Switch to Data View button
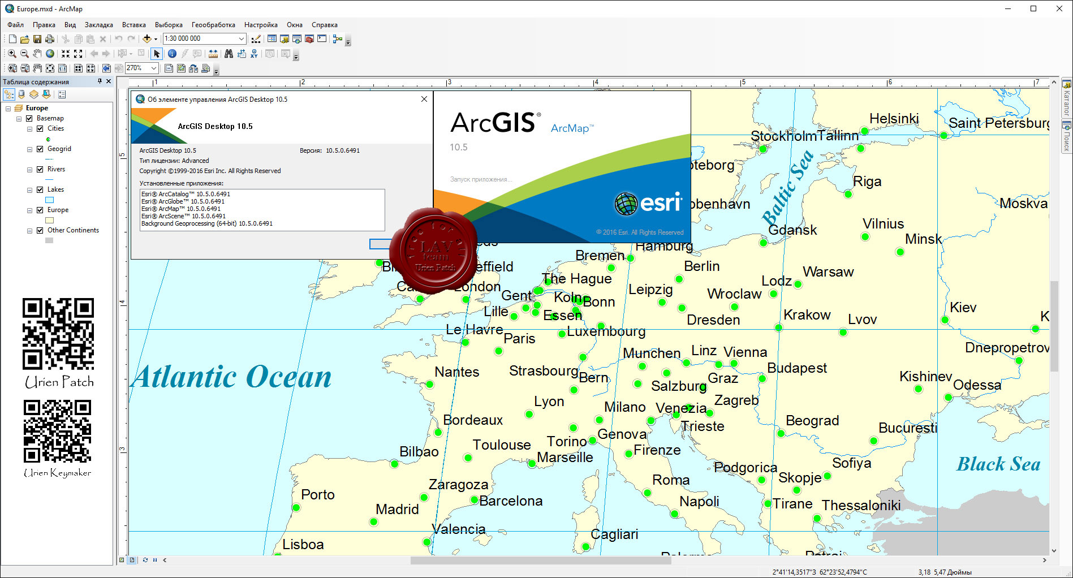The width and height of the screenshot is (1073, 578). pyautogui.click(x=122, y=560)
